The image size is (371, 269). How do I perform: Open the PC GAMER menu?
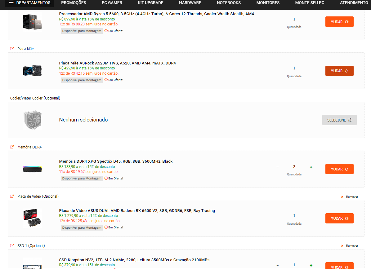[112, 3]
